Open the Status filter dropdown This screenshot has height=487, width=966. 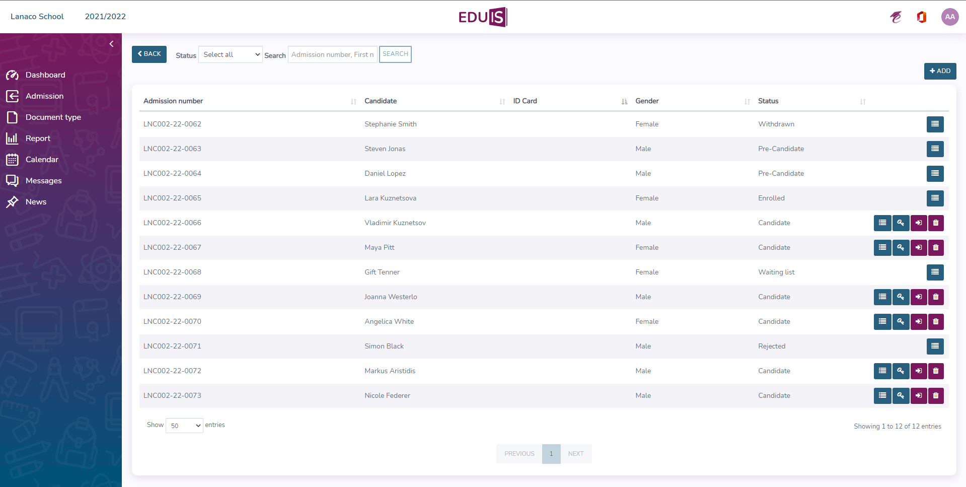point(231,54)
